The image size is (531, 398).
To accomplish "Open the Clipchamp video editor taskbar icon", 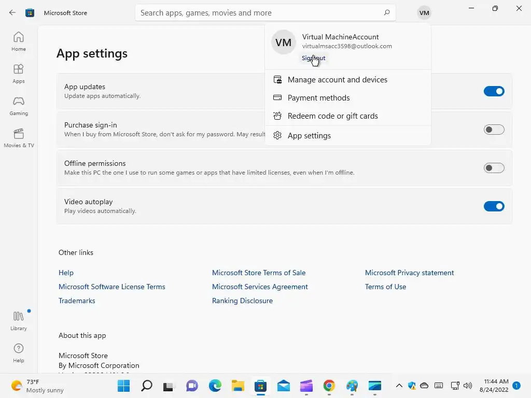I will pos(306,386).
